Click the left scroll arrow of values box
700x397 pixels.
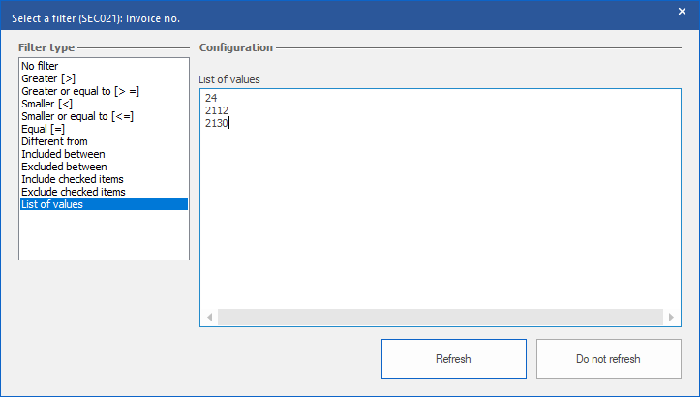click(210, 318)
